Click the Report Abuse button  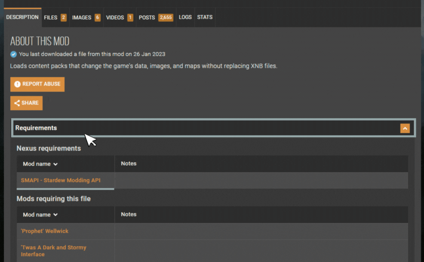[x=37, y=84]
